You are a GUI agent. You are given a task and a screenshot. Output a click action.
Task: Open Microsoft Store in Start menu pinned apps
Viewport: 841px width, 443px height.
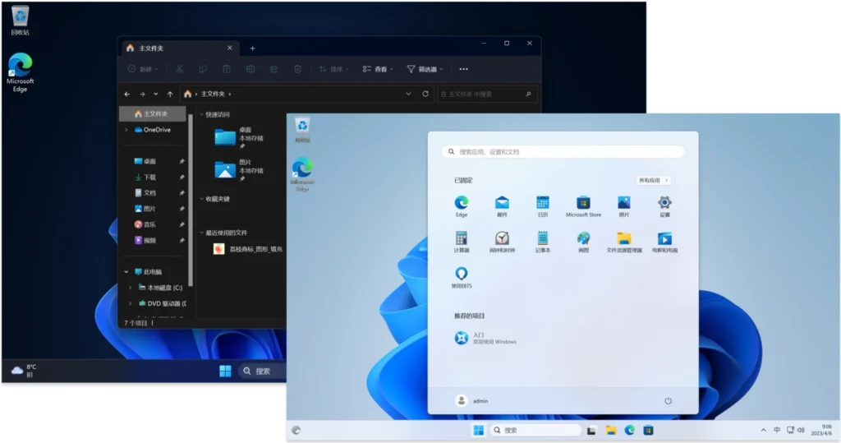pos(584,206)
